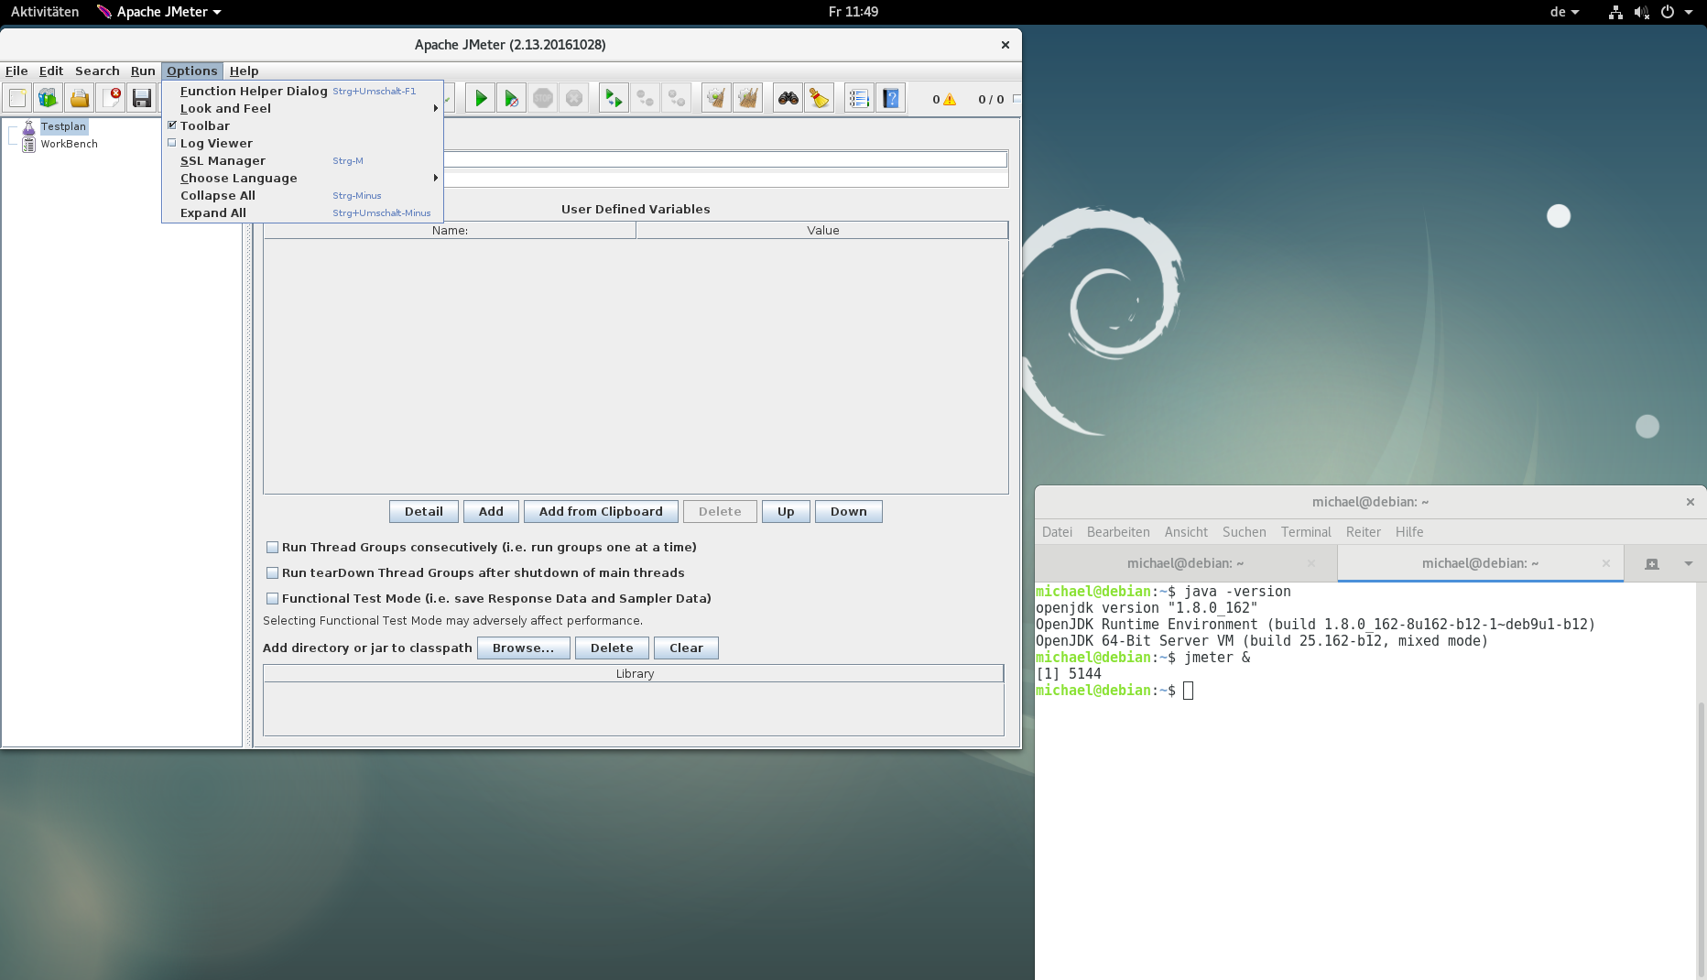Choose SSL Manager menu entry

(x=302, y=160)
